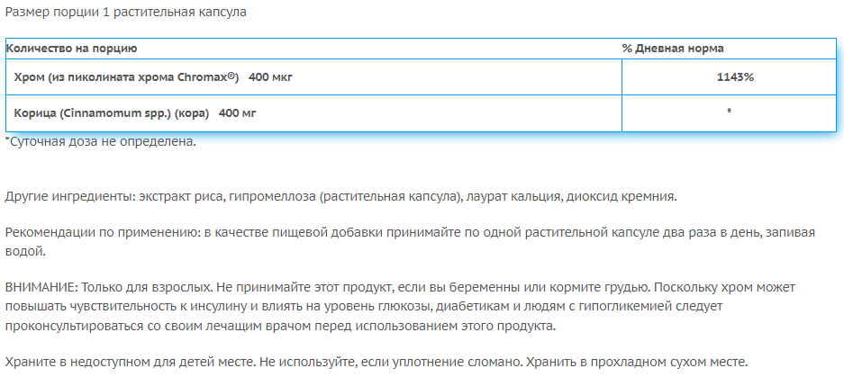This screenshot has height=377, width=844.
Task: Click the "% Дневная норма" column header
Action: click(x=673, y=49)
